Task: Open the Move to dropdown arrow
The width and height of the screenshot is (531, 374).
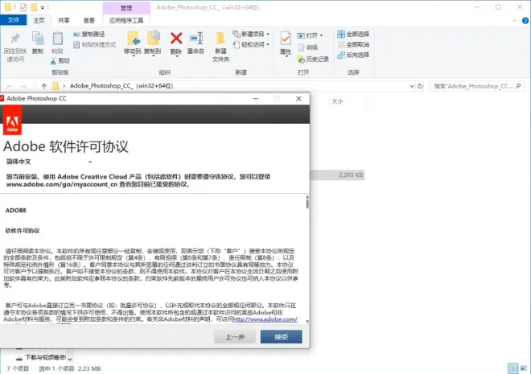Action: (133, 55)
